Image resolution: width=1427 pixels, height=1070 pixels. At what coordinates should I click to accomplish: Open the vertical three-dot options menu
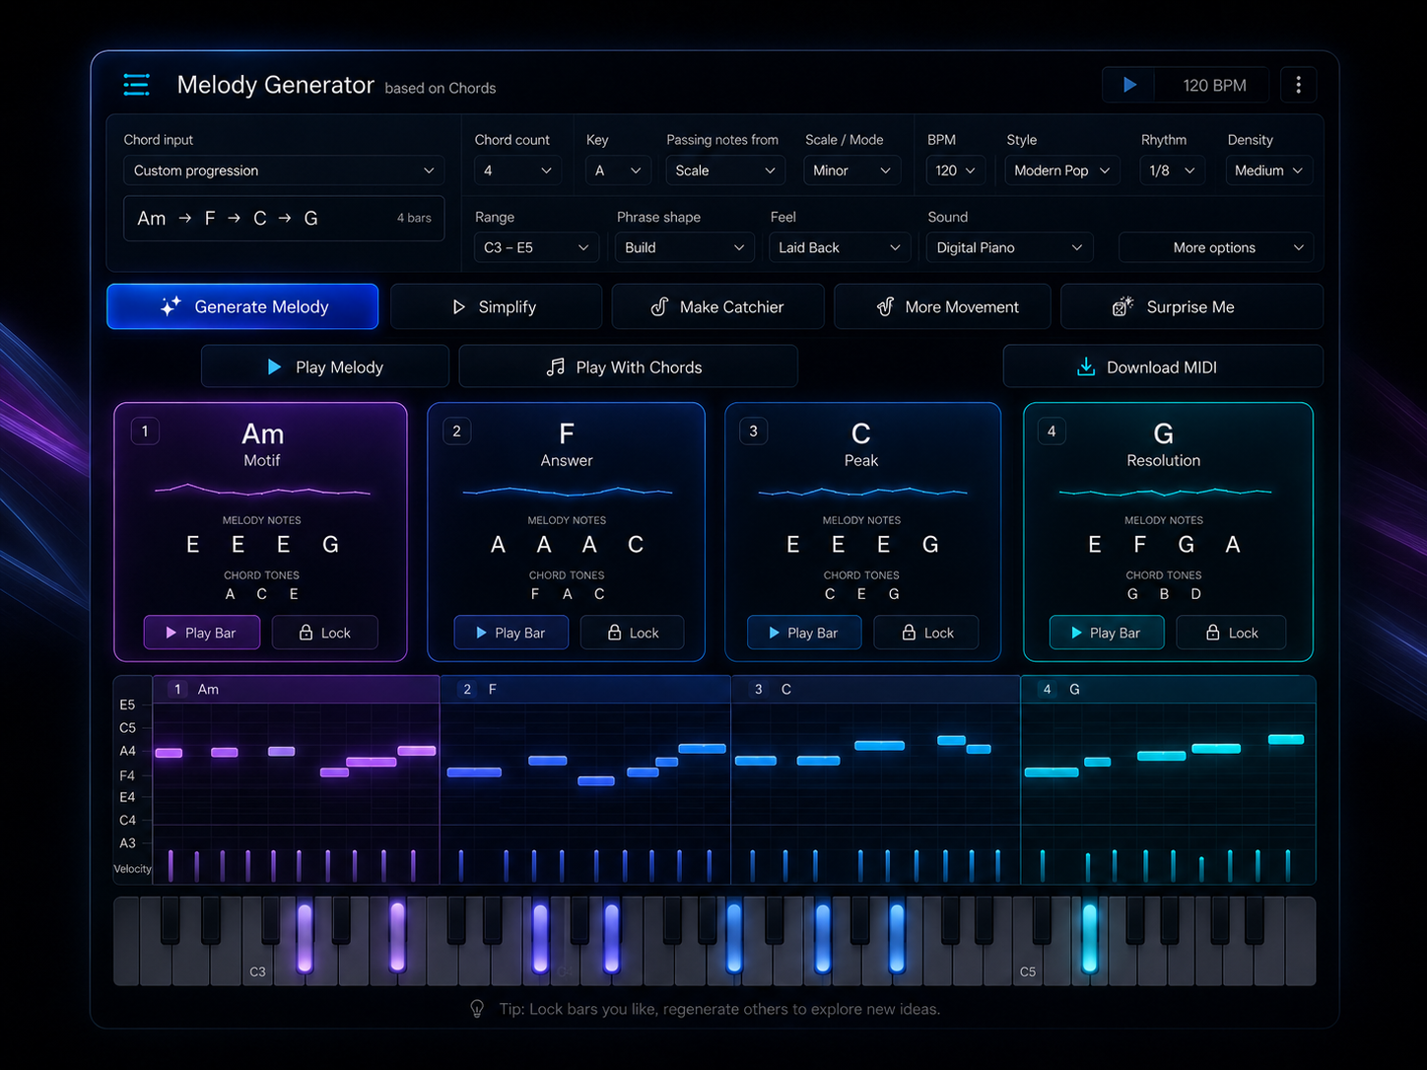1298,85
